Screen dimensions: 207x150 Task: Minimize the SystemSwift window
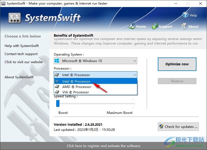coord(176,4)
